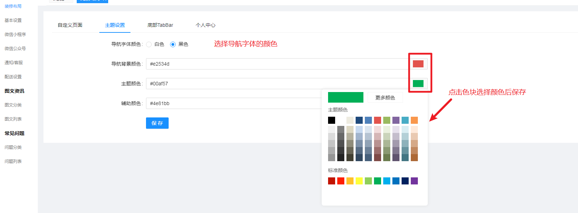578x213 pixels.
Task: Open 微信小程序 in the sidebar
Action: pos(15,35)
